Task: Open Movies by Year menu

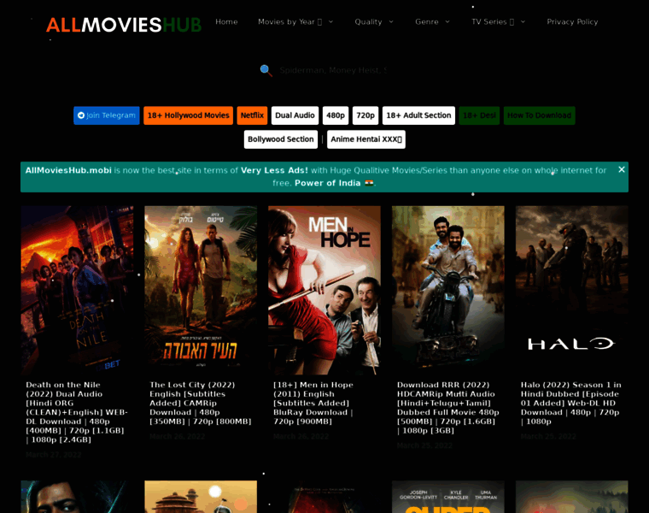Action: (x=289, y=21)
